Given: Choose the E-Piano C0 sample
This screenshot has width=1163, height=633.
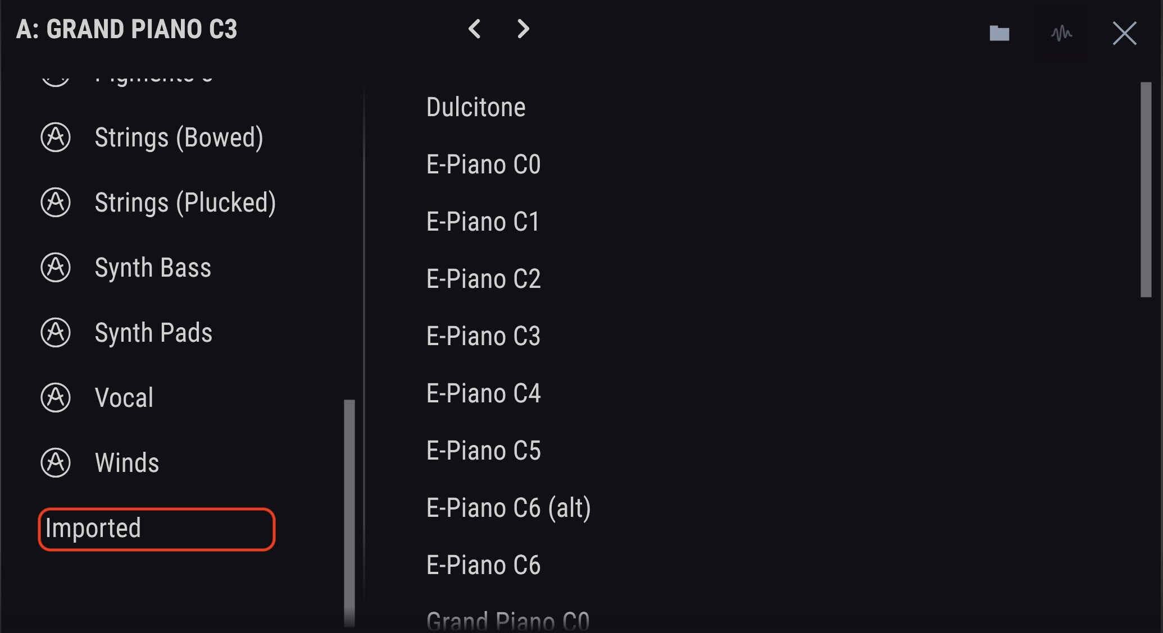Looking at the screenshot, I should (x=483, y=164).
